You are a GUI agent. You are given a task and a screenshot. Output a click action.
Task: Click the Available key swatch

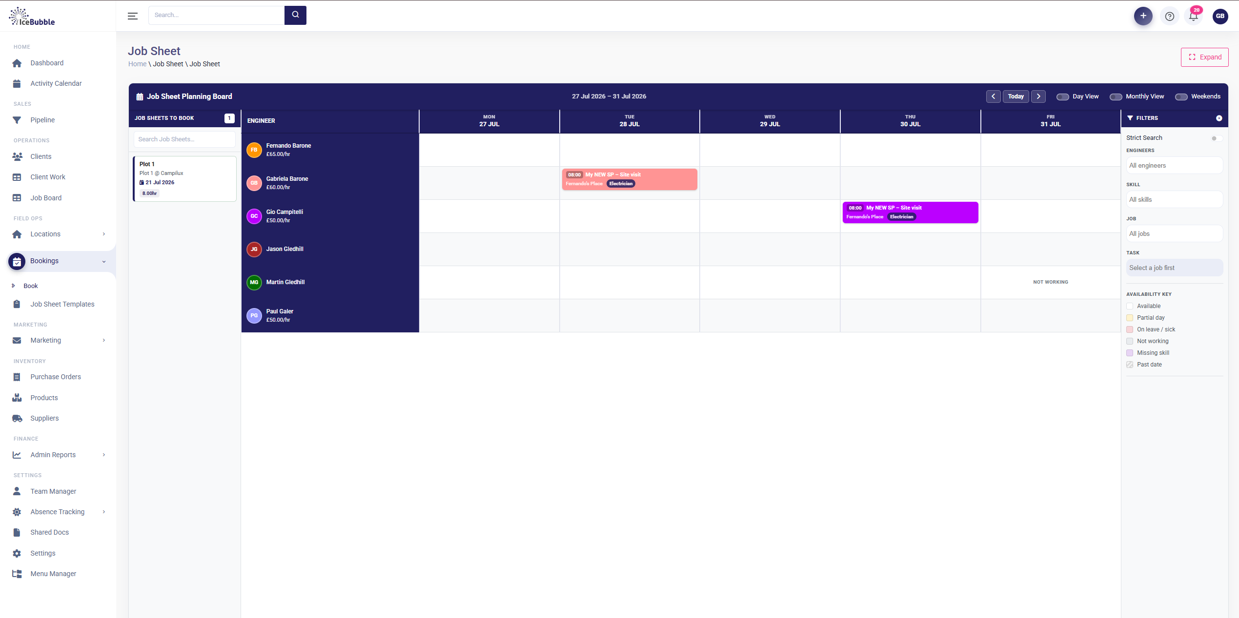pos(1129,306)
